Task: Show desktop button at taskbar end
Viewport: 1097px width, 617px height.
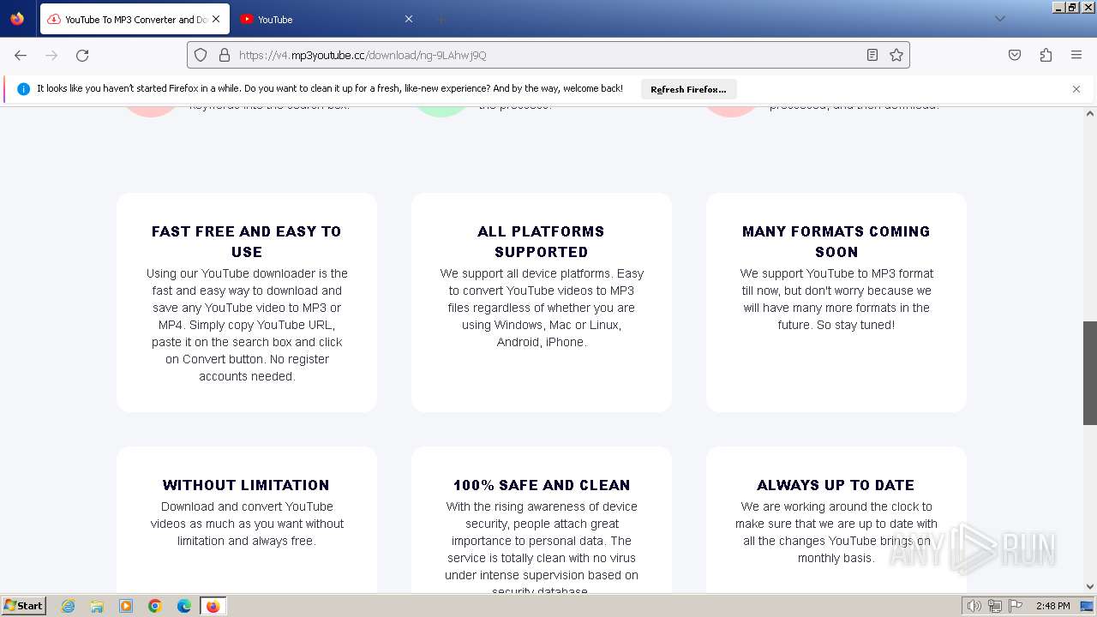Action: click(1088, 606)
